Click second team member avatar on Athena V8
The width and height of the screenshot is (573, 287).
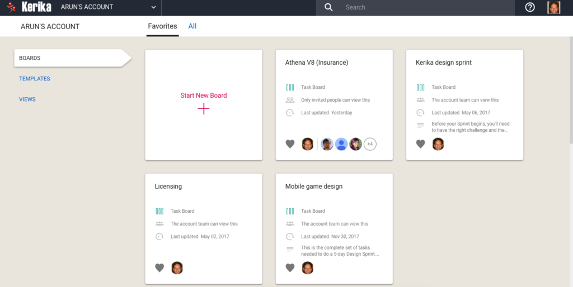327,144
